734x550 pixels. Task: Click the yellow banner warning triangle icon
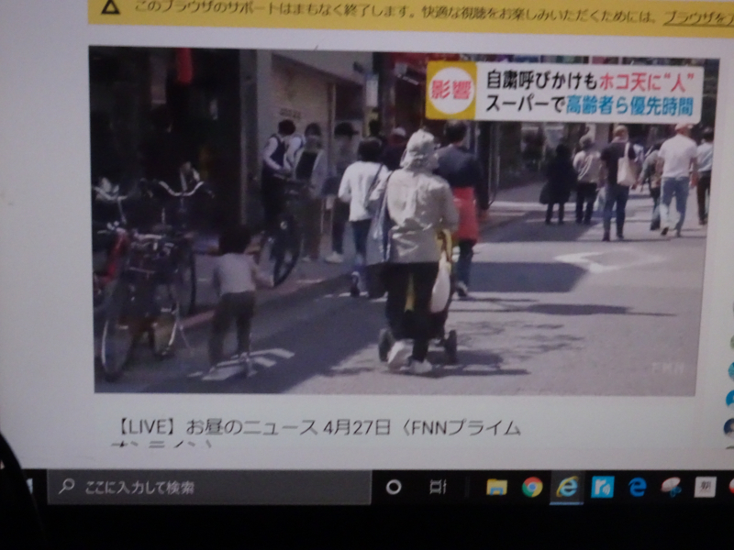[x=110, y=7]
